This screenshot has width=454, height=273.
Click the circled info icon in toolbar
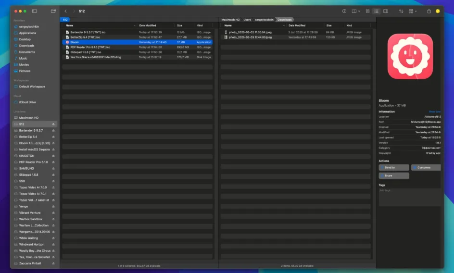pyautogui.click(x=344, y=11)
